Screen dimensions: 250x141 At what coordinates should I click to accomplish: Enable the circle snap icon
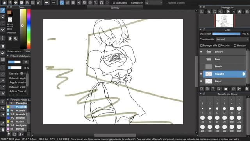90,3
